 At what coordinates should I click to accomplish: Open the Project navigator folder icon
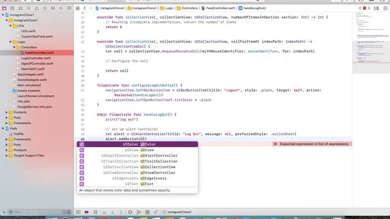pos(4,8)
